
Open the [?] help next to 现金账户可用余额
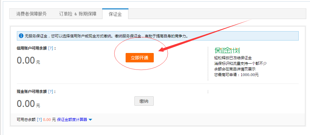click(x=51, y=92)
